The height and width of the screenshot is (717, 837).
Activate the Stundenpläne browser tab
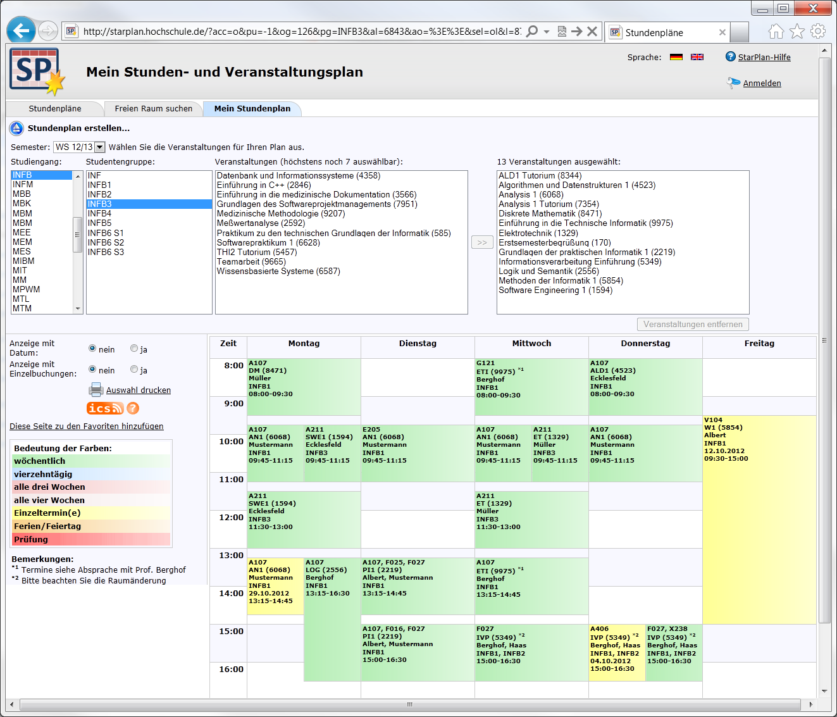667,32
